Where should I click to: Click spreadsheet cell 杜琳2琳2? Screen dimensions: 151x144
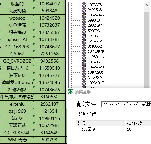17,90
